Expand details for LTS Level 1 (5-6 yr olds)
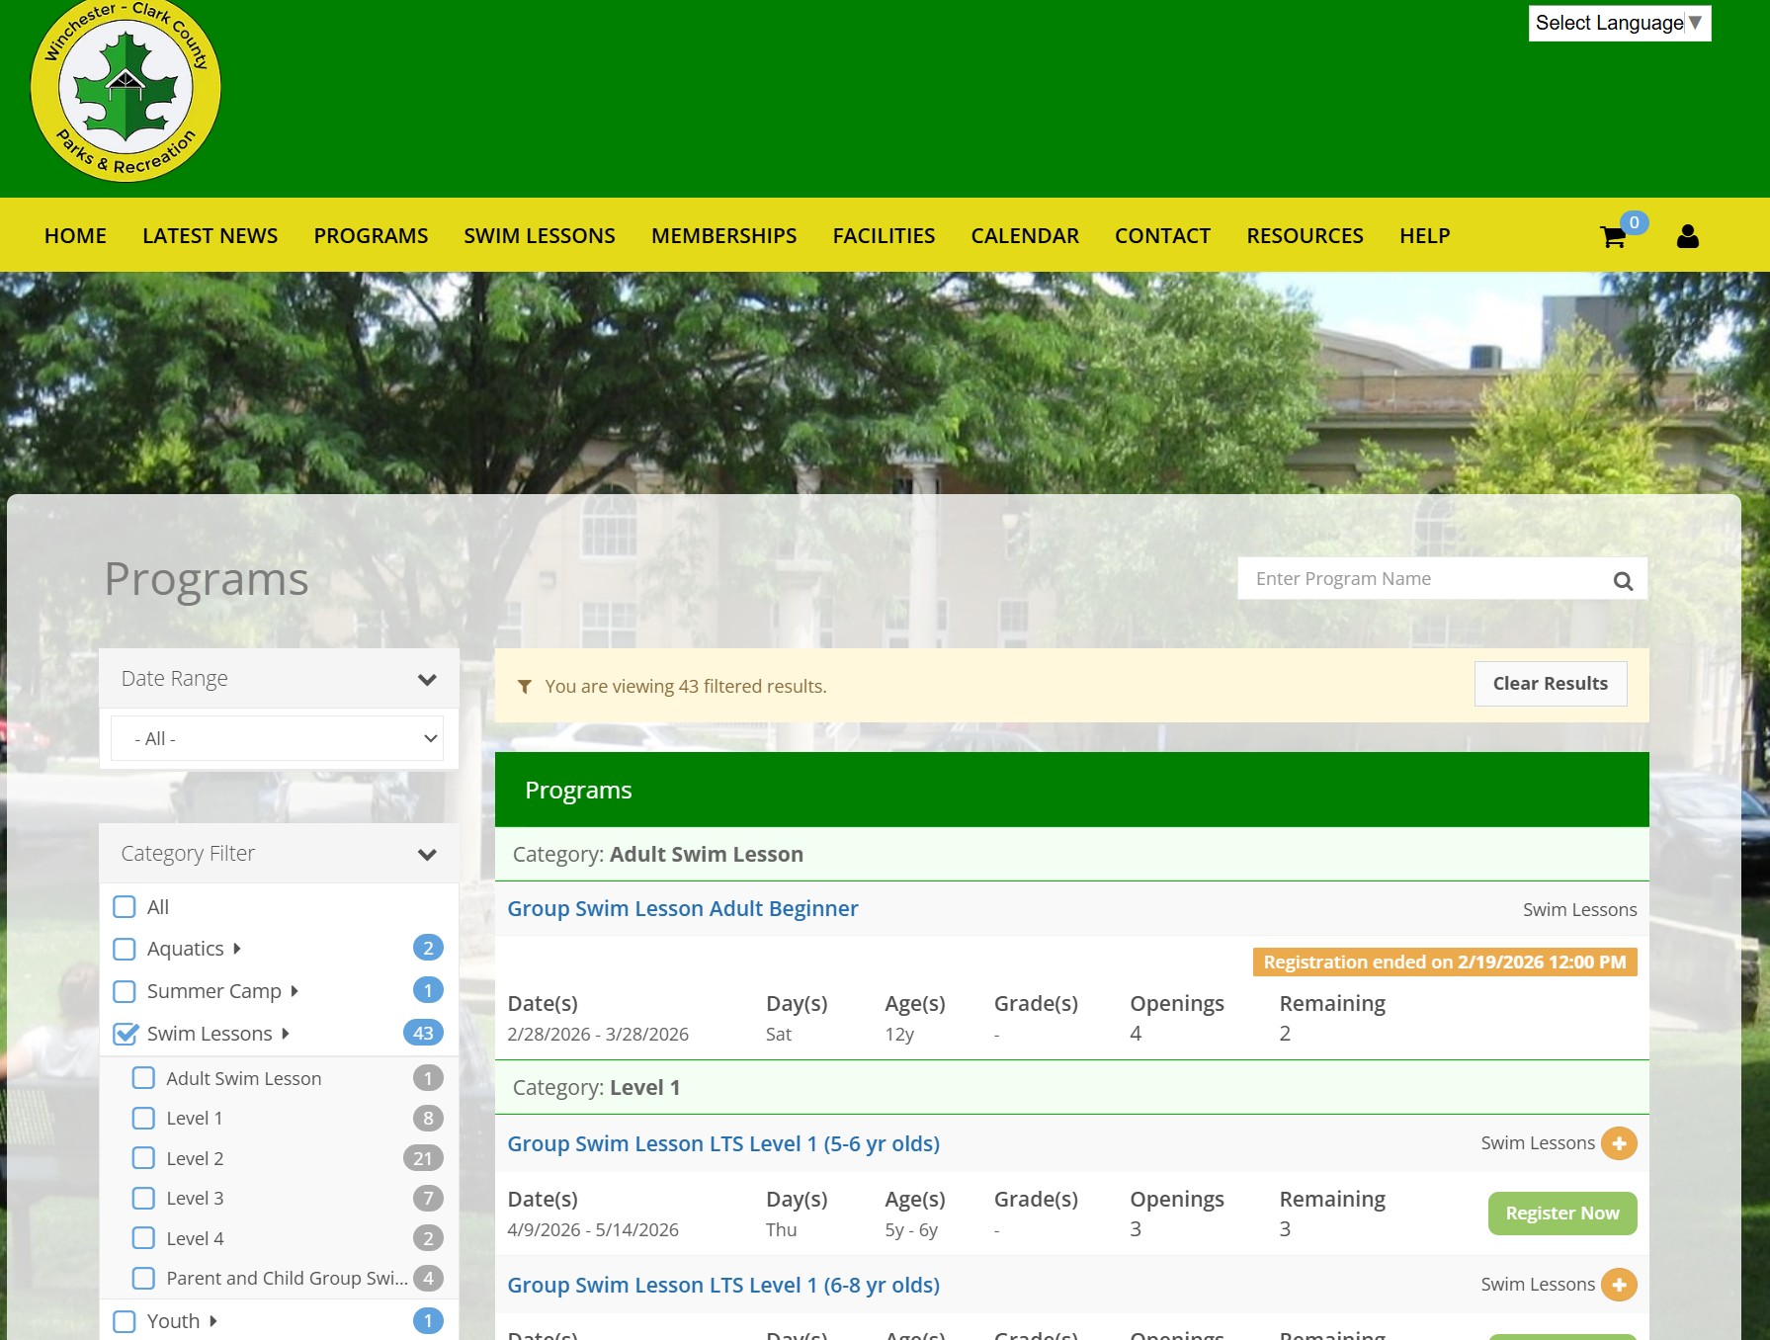 1618,1143
